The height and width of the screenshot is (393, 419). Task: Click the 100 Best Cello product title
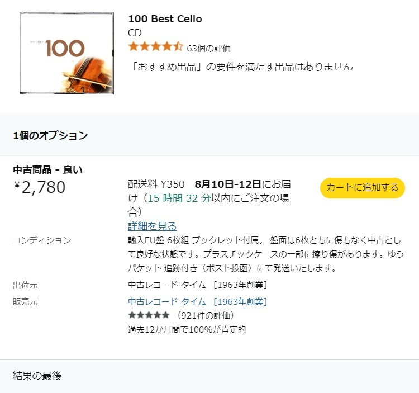165,18
